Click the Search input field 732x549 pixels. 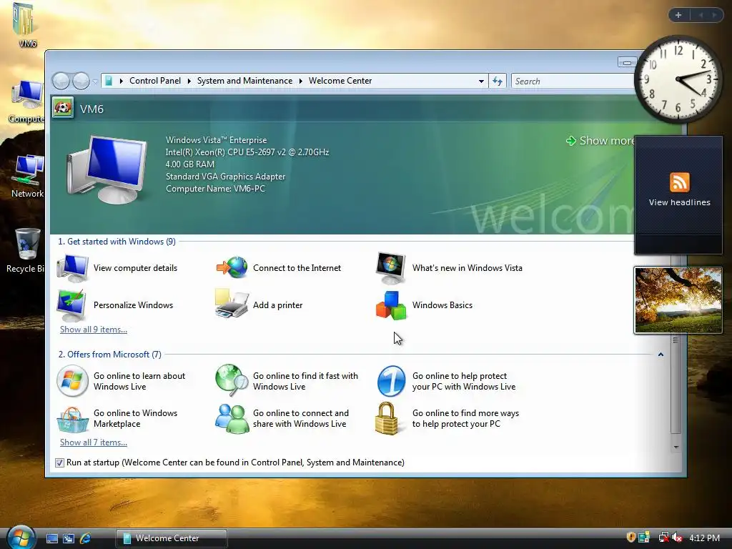(x=573, y=81)
